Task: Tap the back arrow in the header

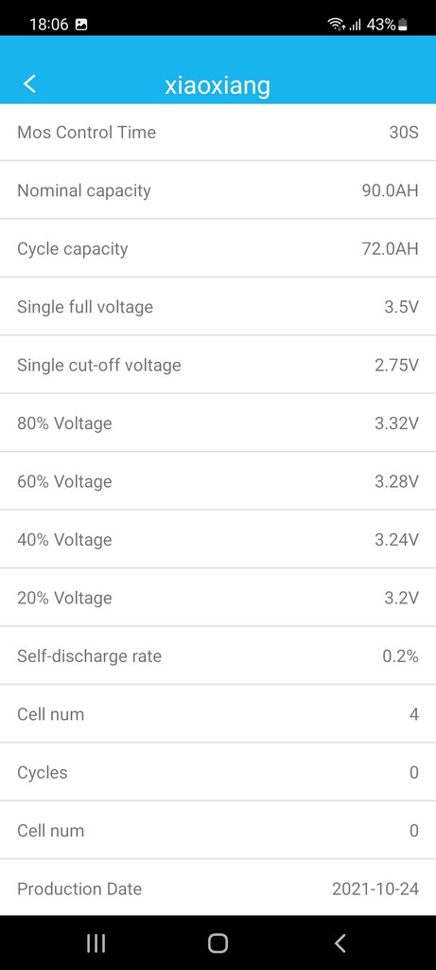Action: click(29, 83)
